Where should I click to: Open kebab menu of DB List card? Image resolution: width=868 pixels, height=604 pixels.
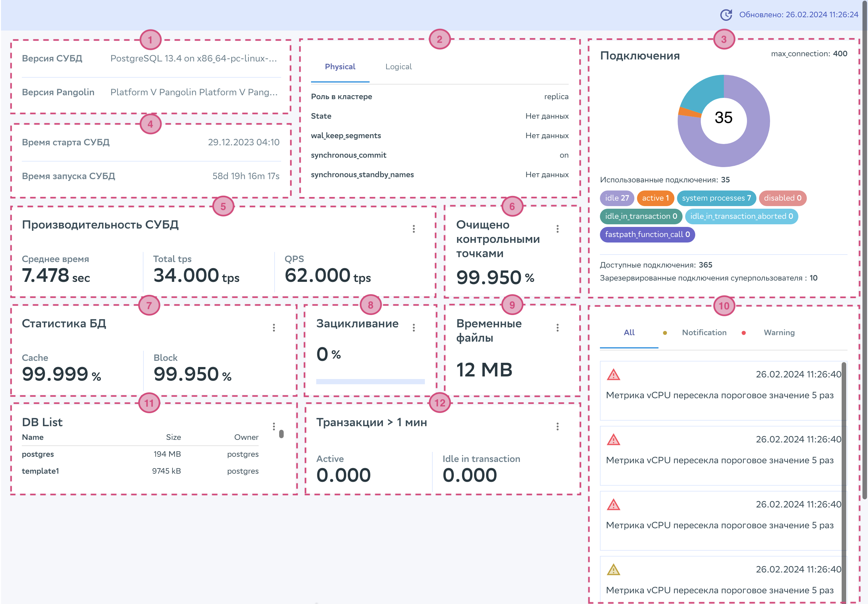(x=274, y=427)
